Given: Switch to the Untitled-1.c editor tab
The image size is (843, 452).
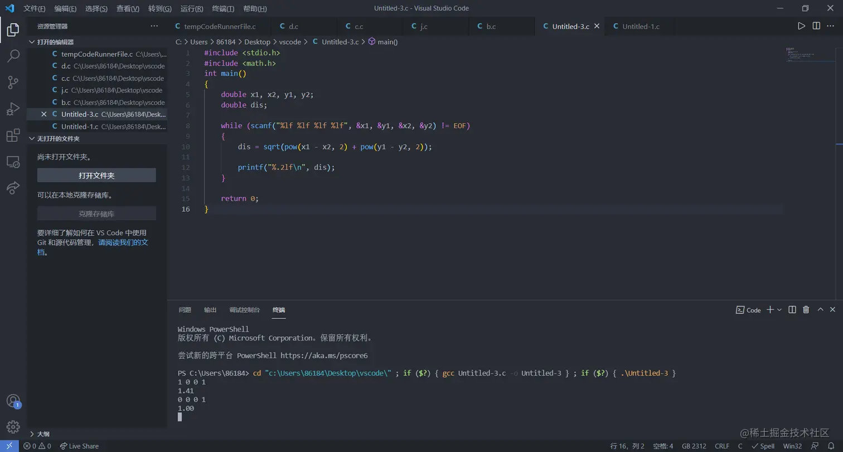Looking at the screenshot, I should (x=638, y=26).
